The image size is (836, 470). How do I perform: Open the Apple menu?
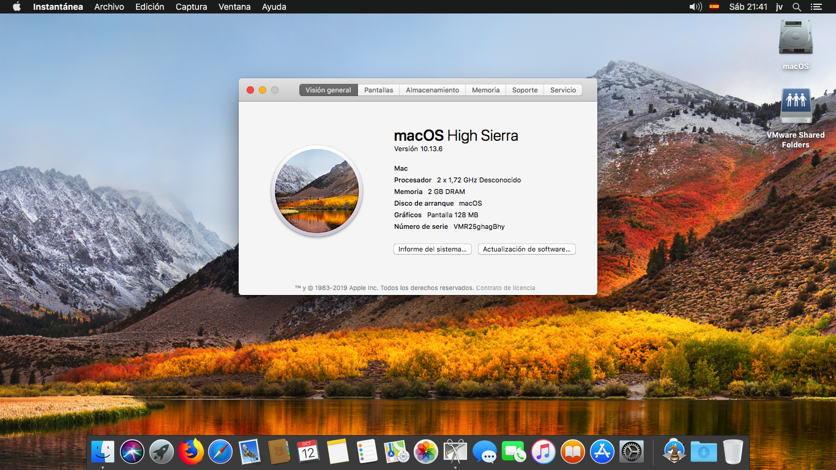pos(17,7)
